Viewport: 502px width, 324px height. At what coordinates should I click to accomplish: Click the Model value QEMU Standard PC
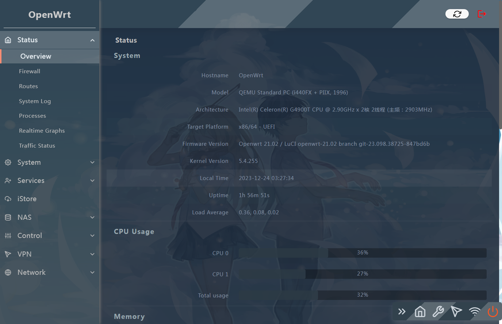294,93
